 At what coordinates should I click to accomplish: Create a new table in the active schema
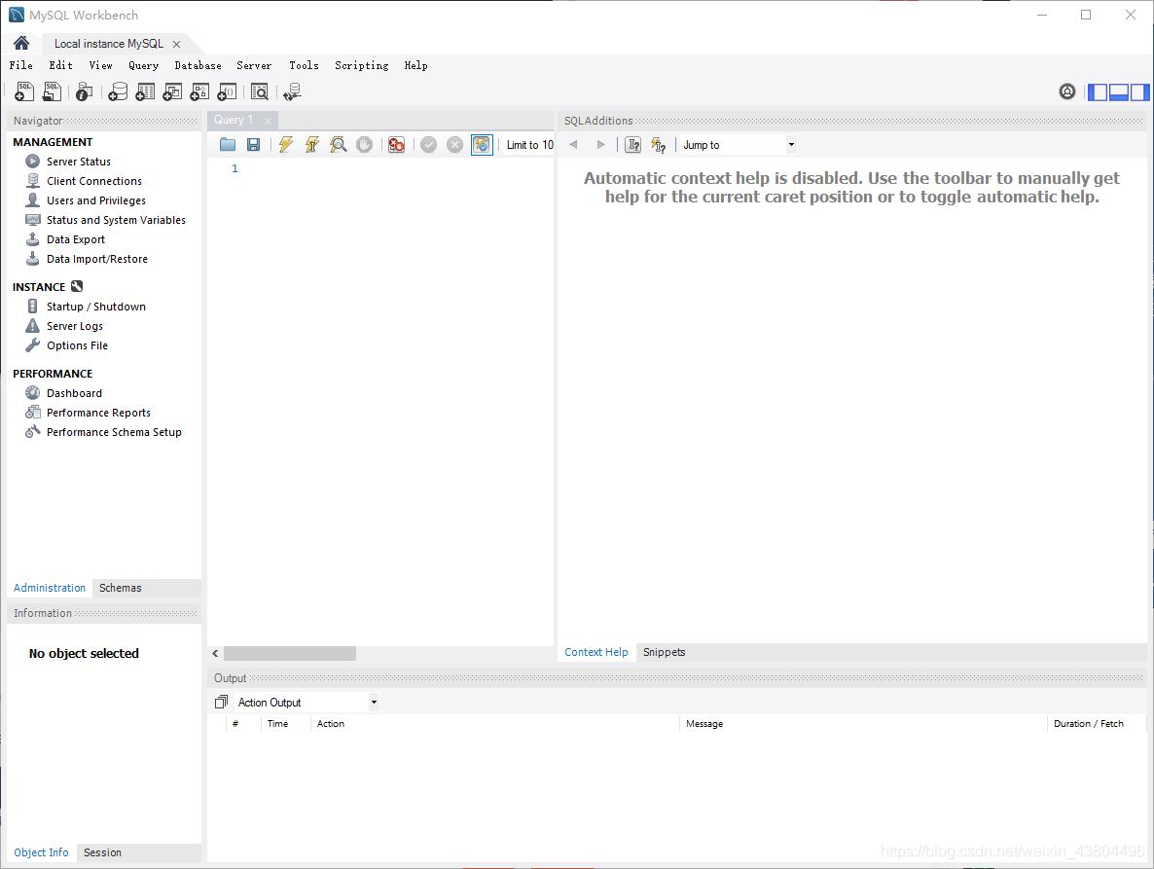(x=145, y=91)
